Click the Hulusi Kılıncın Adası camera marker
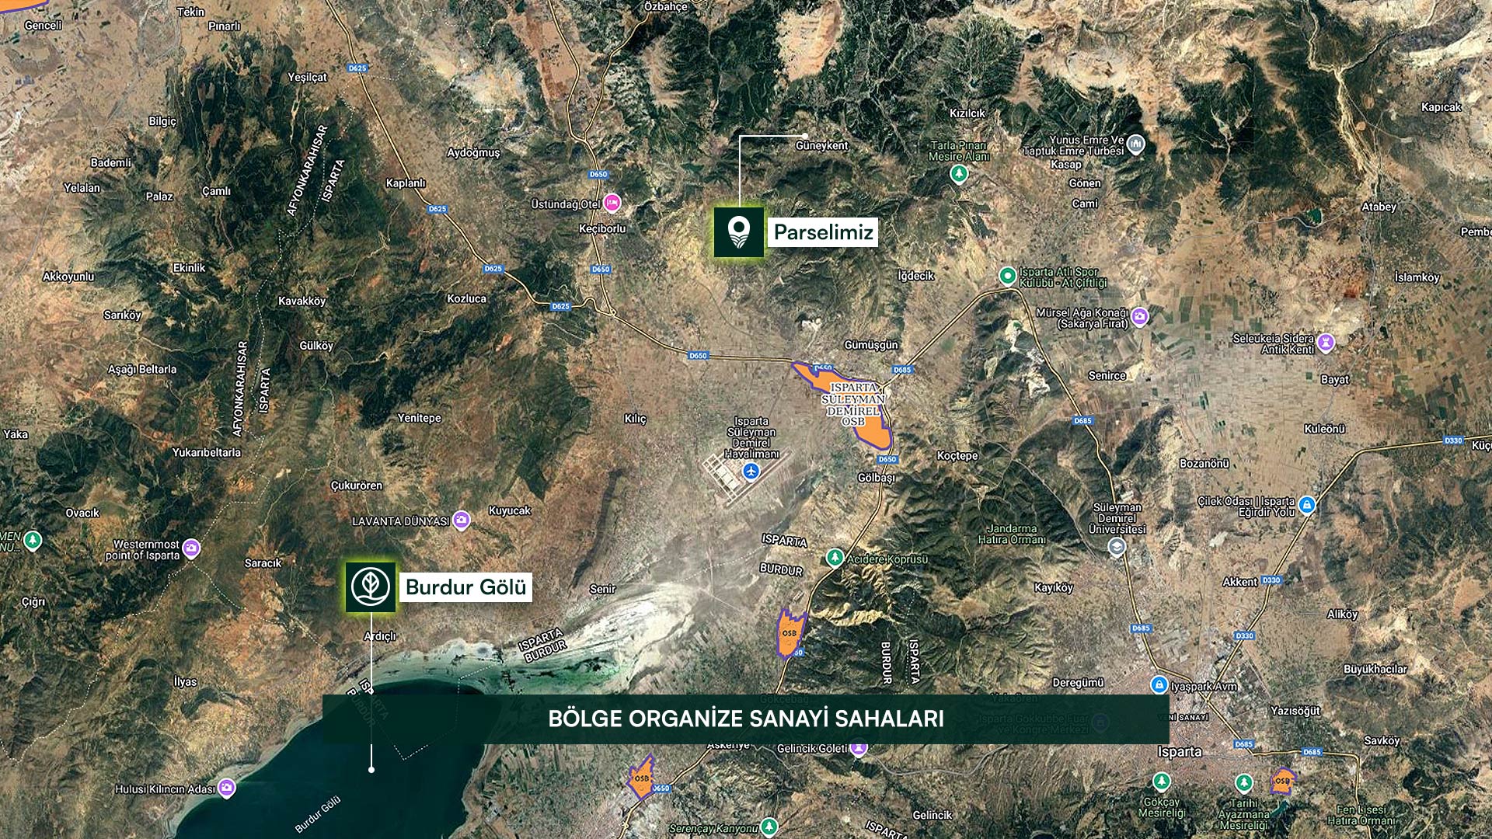The width and height of the screenshot is (1492, 839). (227, 788)
